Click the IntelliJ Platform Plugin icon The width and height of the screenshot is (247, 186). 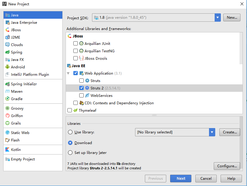pos(7,74)
